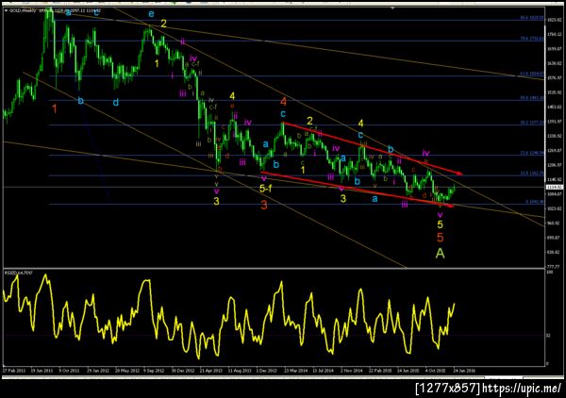
Task: Select the 29 Jan 2012 date on the time axis
Action: [97, 371]
